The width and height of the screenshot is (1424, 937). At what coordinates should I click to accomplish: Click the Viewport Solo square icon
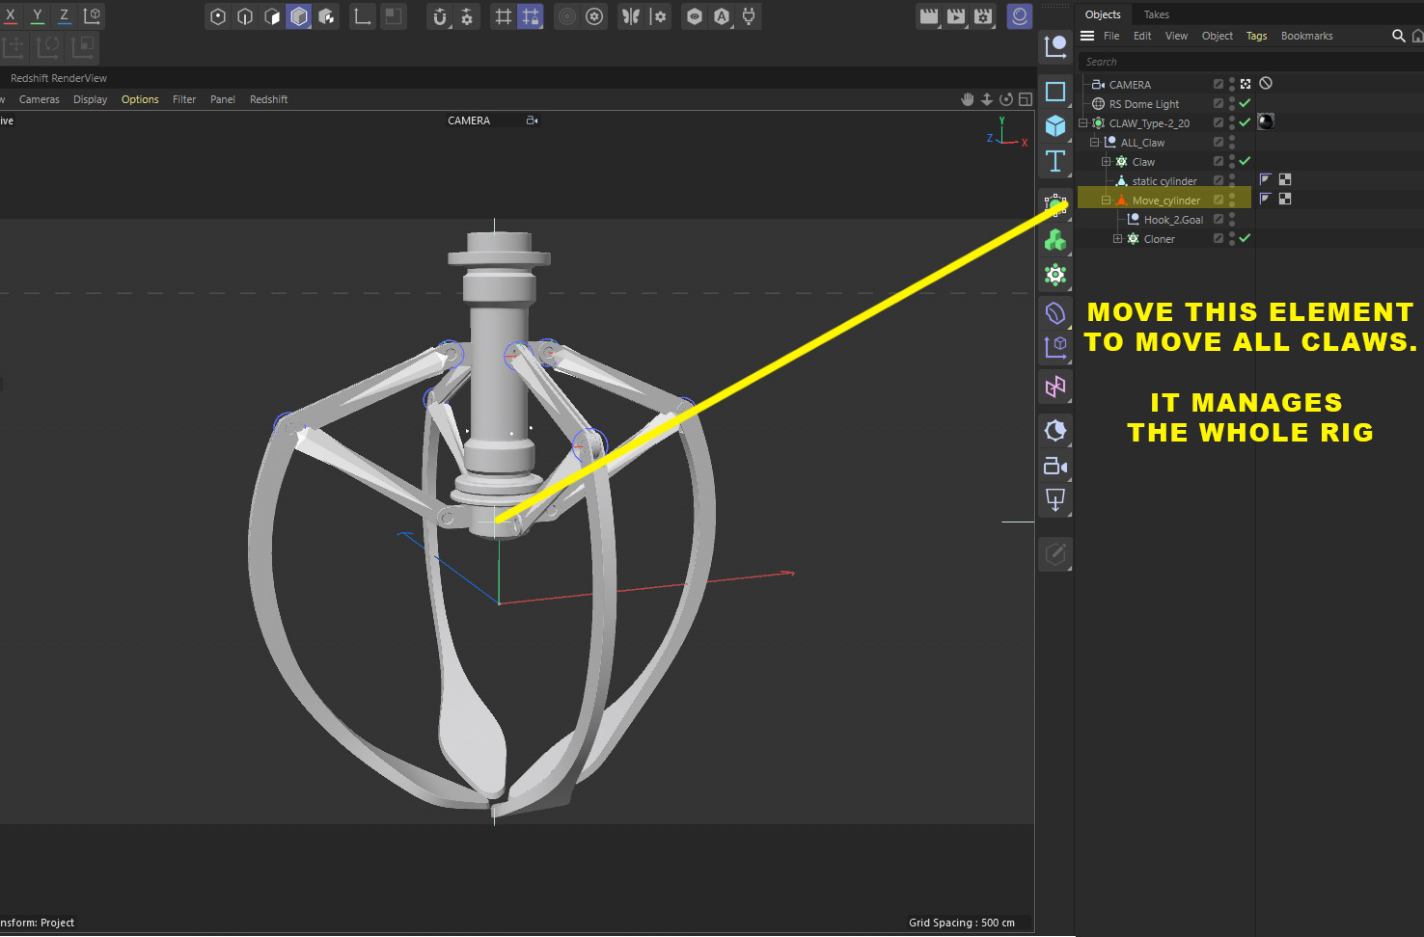pyautogui.click(x=393, y=16)
